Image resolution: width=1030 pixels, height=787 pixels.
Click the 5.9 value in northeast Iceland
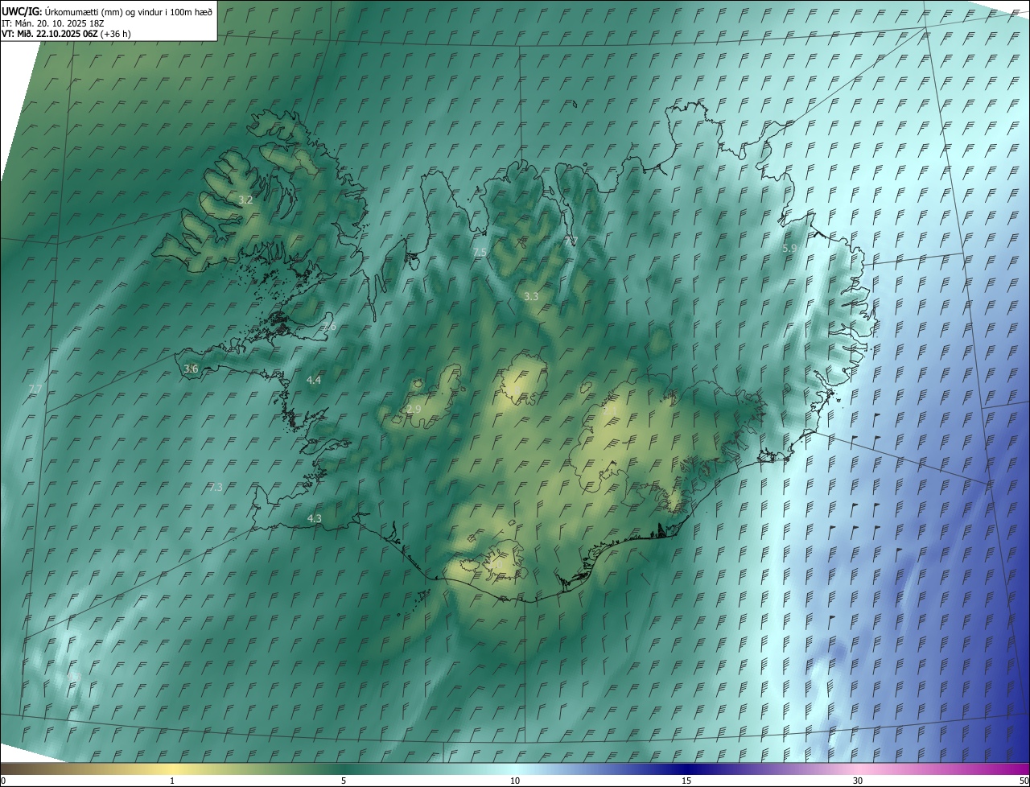(x=789, y=248)
